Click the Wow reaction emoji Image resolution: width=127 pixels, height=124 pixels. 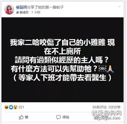click(x=15, y=107)
